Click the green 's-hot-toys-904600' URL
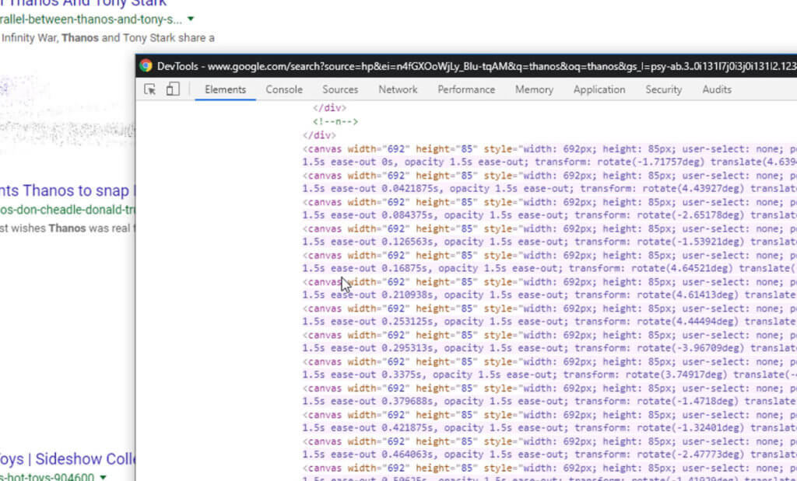Screen dimensions: 797x481 (x=47, y=477)
